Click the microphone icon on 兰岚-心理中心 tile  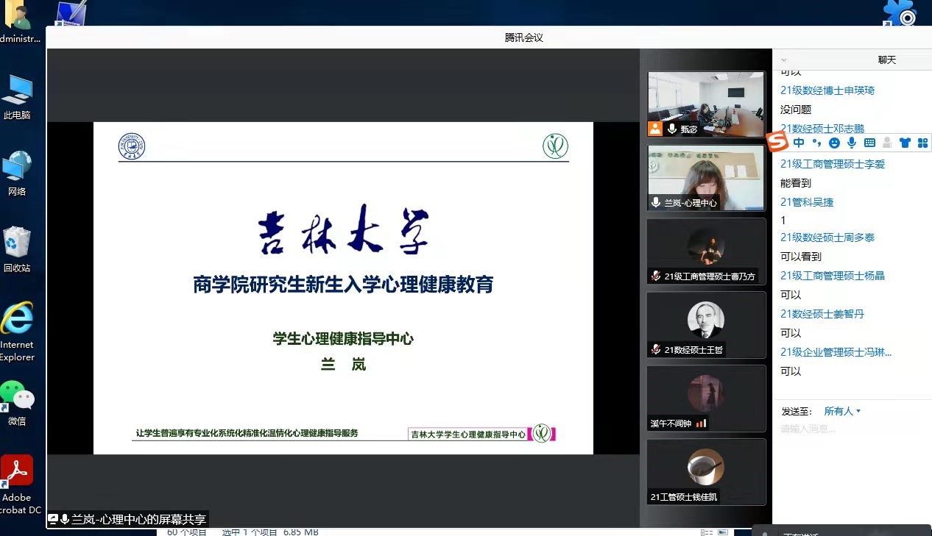pyautogui.click(x=656, y=202)
